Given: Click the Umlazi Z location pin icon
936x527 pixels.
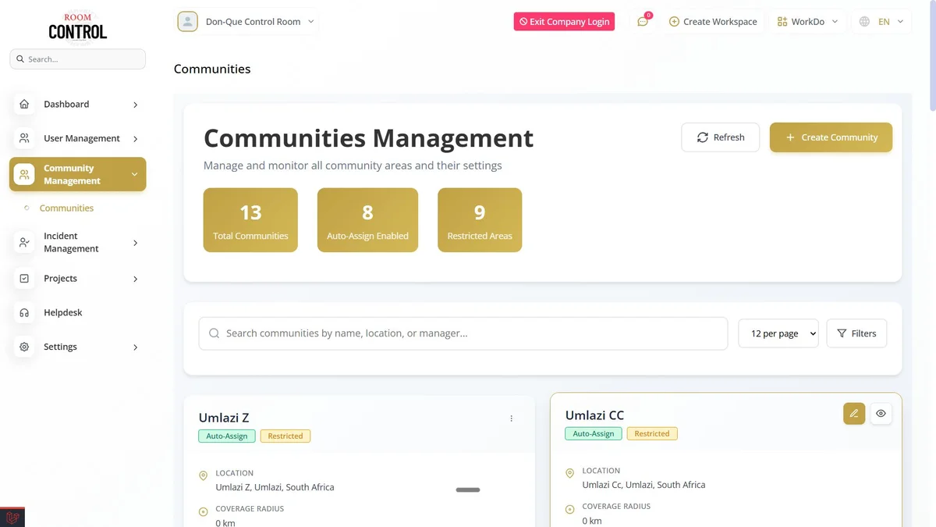Looking at the screenshot, I should point(203,475).
